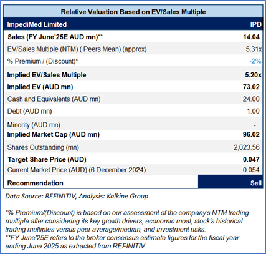This screenshot has width=266, height=254.
Task: Click the debt value '1.00'
Action: tap(253, 111)
